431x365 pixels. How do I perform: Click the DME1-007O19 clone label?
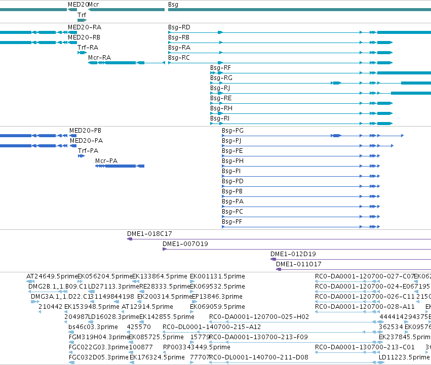point(185,244)
